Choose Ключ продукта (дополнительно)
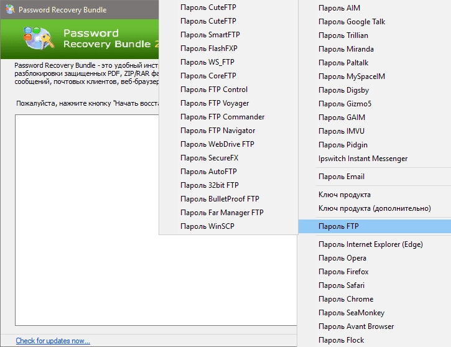 (x=374, y=208)
